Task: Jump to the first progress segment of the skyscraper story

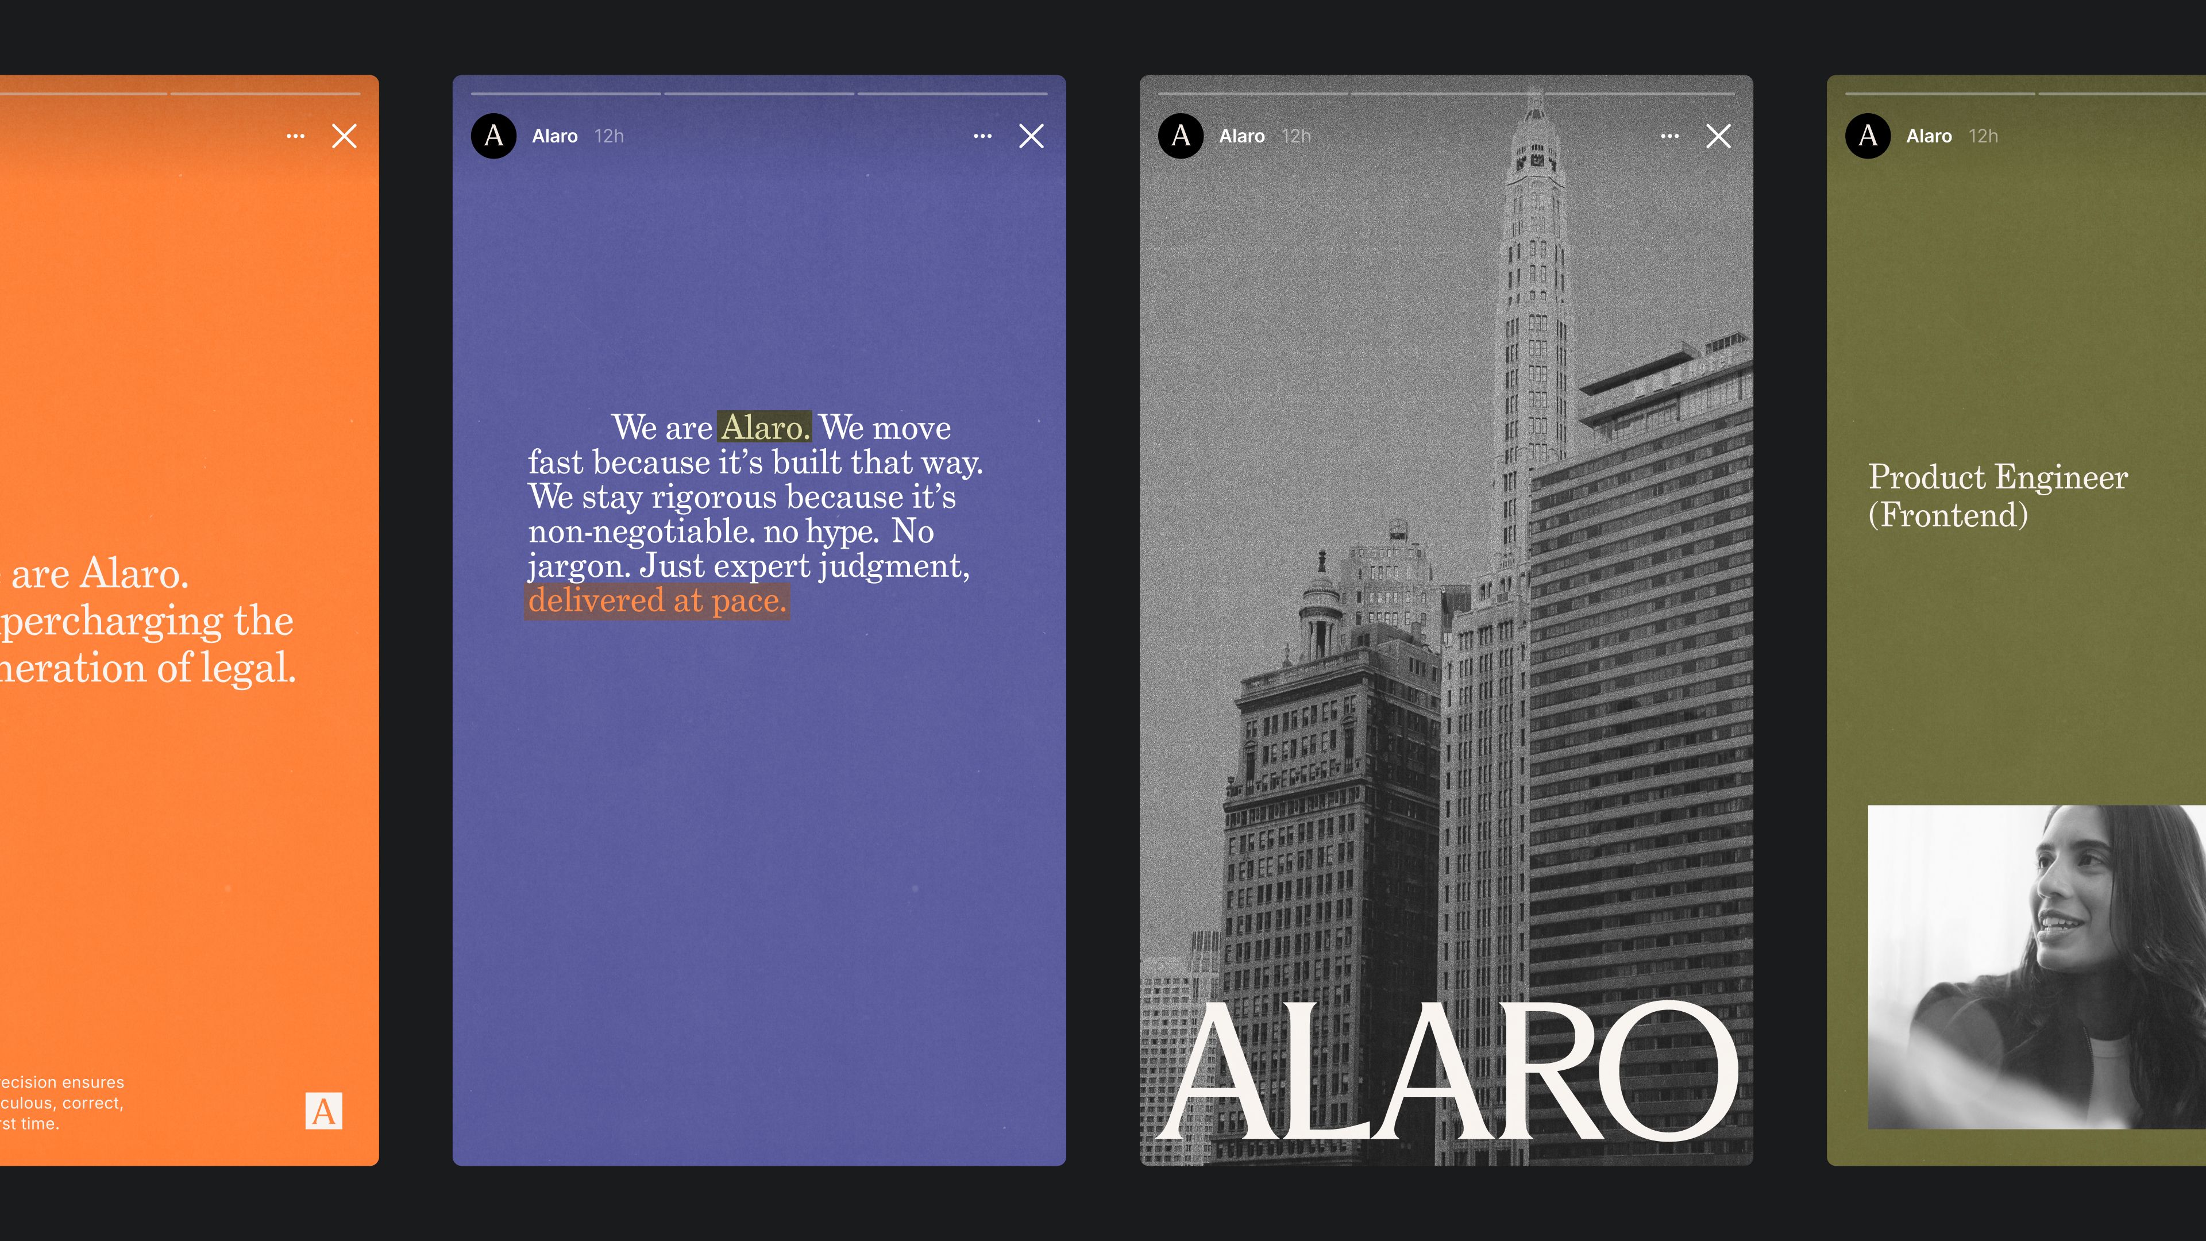Action: click(1253, 93)
